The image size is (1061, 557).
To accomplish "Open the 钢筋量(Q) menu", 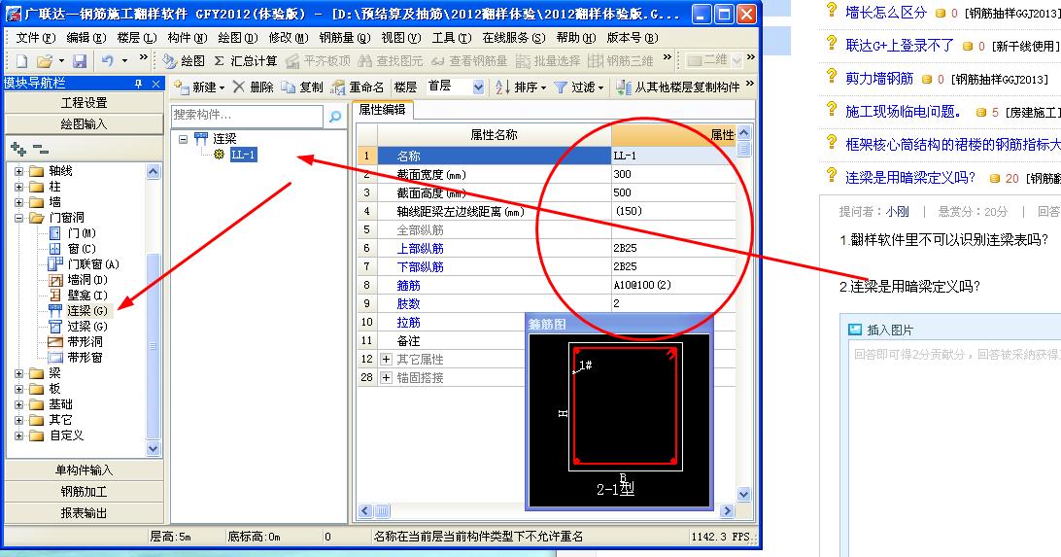I will click(x=345, y=38).
